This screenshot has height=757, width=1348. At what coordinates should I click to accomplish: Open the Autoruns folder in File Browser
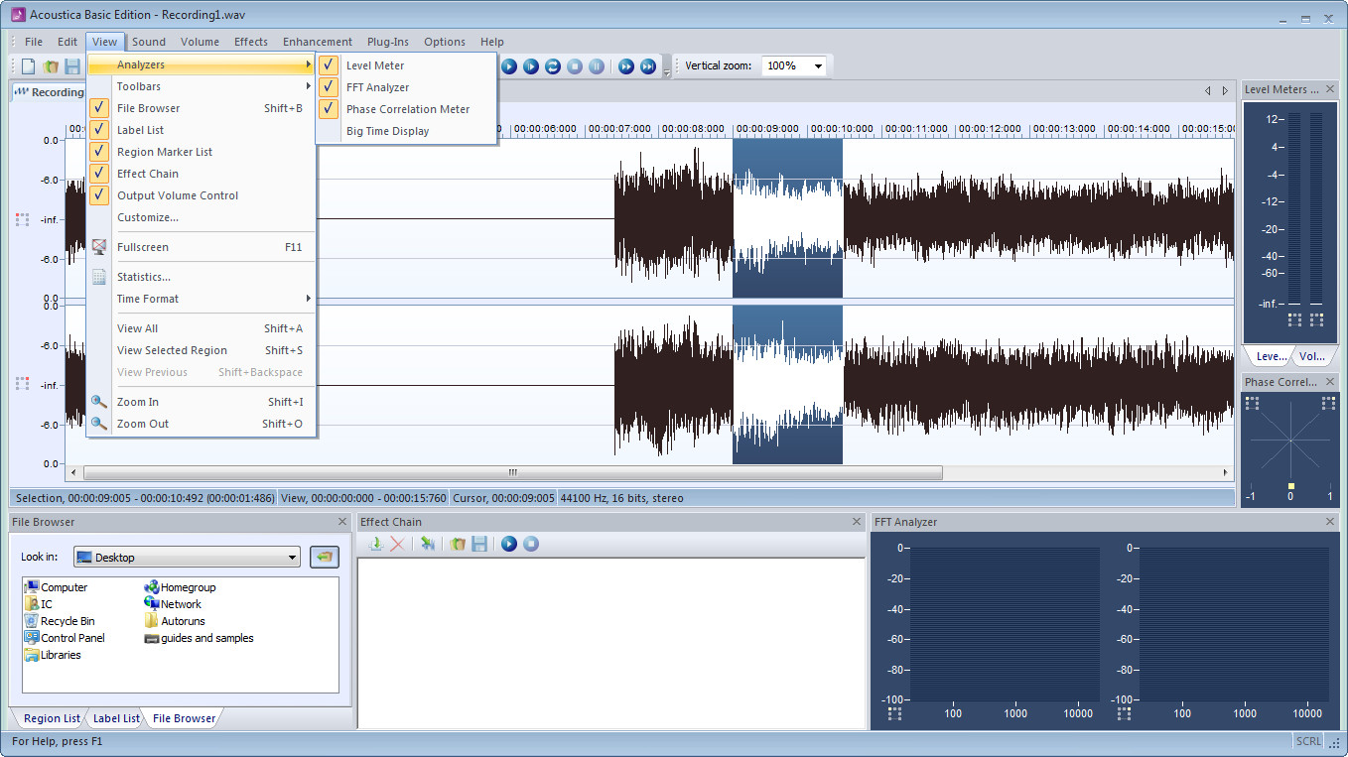click(175, 621)
